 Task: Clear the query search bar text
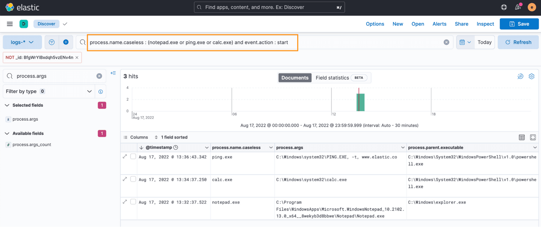pos(446,42)
